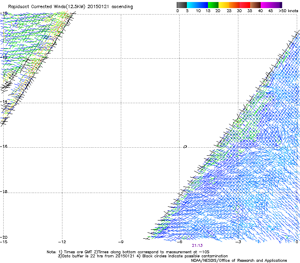Click the black contamination circle near -16 latitude
Image resolution: width=300 pixels, height=263 pixels.
tap(185, 147)
